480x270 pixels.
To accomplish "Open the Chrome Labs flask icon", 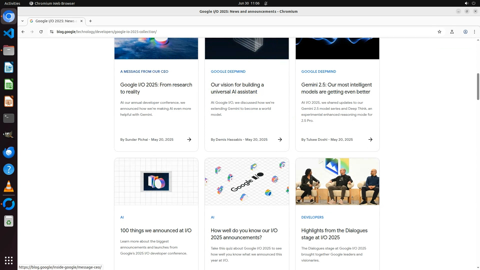I will tap(452, 32).
